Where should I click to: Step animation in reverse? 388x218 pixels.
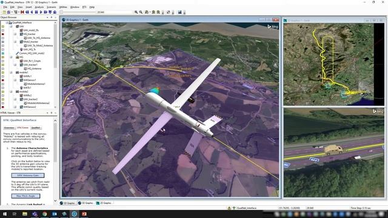click(x=27, y=12)
